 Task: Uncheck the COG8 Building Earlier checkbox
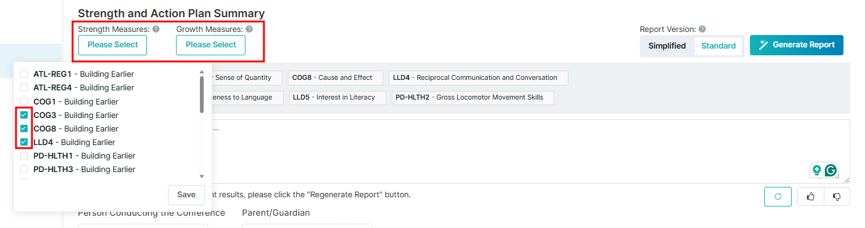[24, 128]
